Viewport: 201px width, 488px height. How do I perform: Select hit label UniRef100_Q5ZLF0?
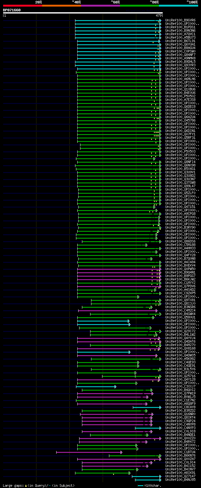tap(180, 193)
